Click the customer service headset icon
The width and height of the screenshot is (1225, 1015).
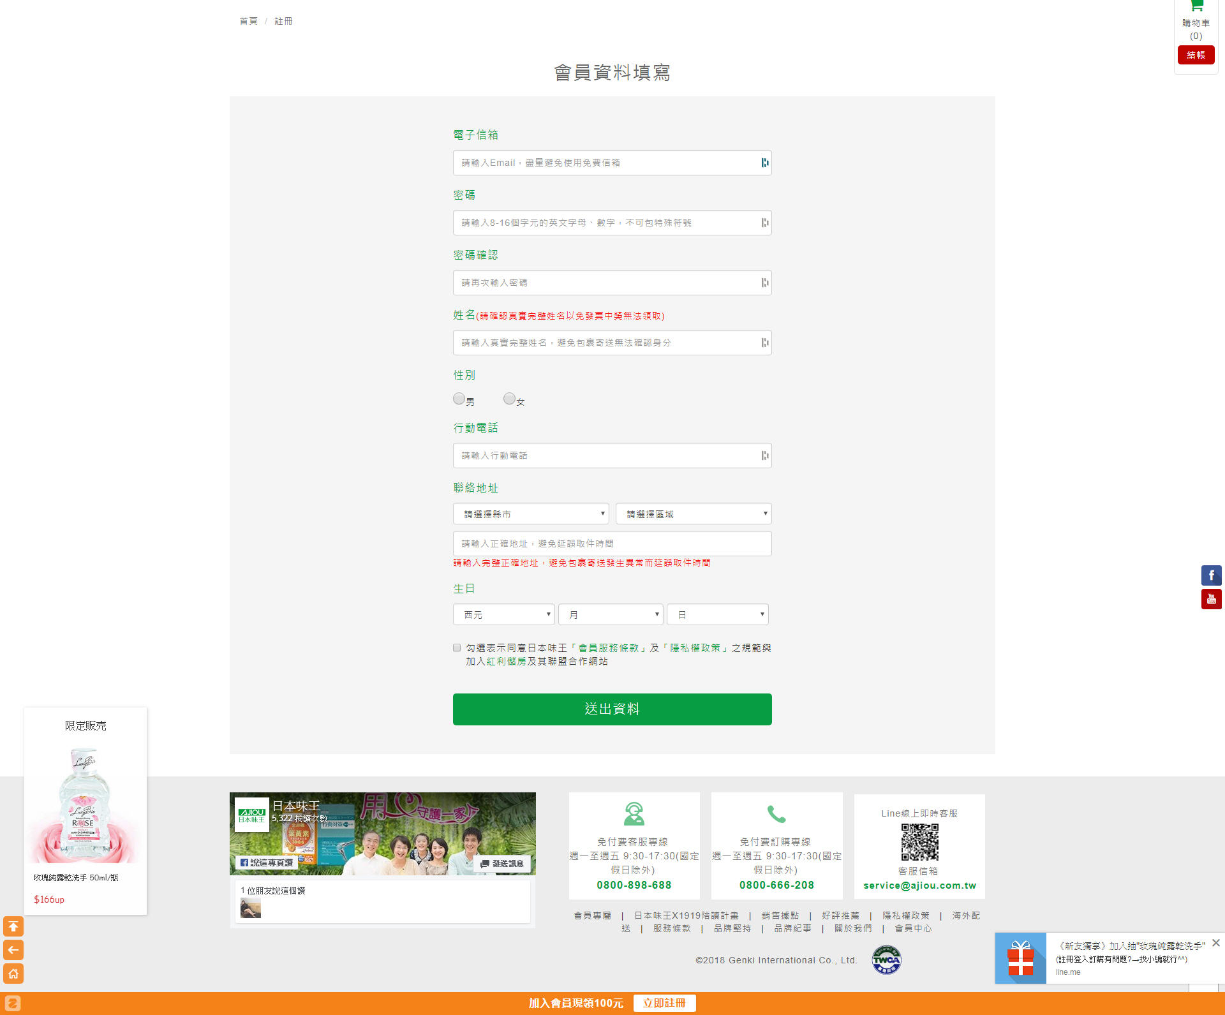pyautogui.click(x=634, y=813)
